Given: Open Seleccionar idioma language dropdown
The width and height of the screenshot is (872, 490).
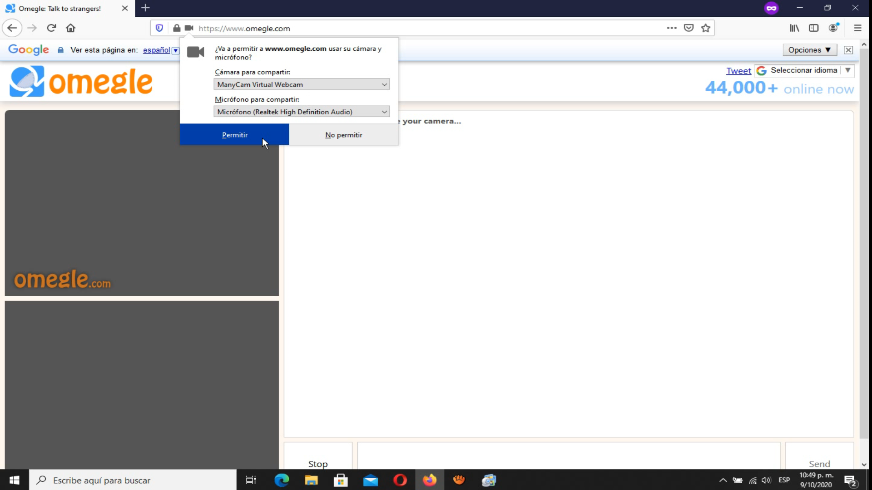Looking at the screenshot, I should (x=804, y=70).
